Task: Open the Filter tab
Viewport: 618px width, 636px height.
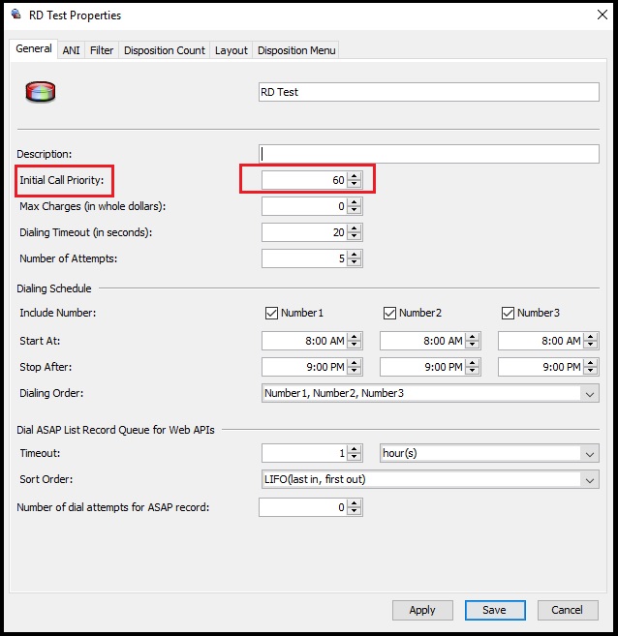Action: 102,50
